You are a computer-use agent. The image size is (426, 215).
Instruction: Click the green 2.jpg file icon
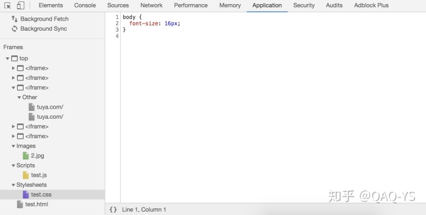pyautogui.click(x=26, y=155)
